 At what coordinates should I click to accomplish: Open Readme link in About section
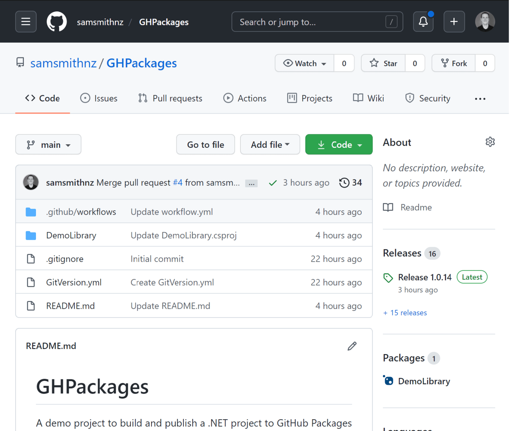tap(407, 207)
